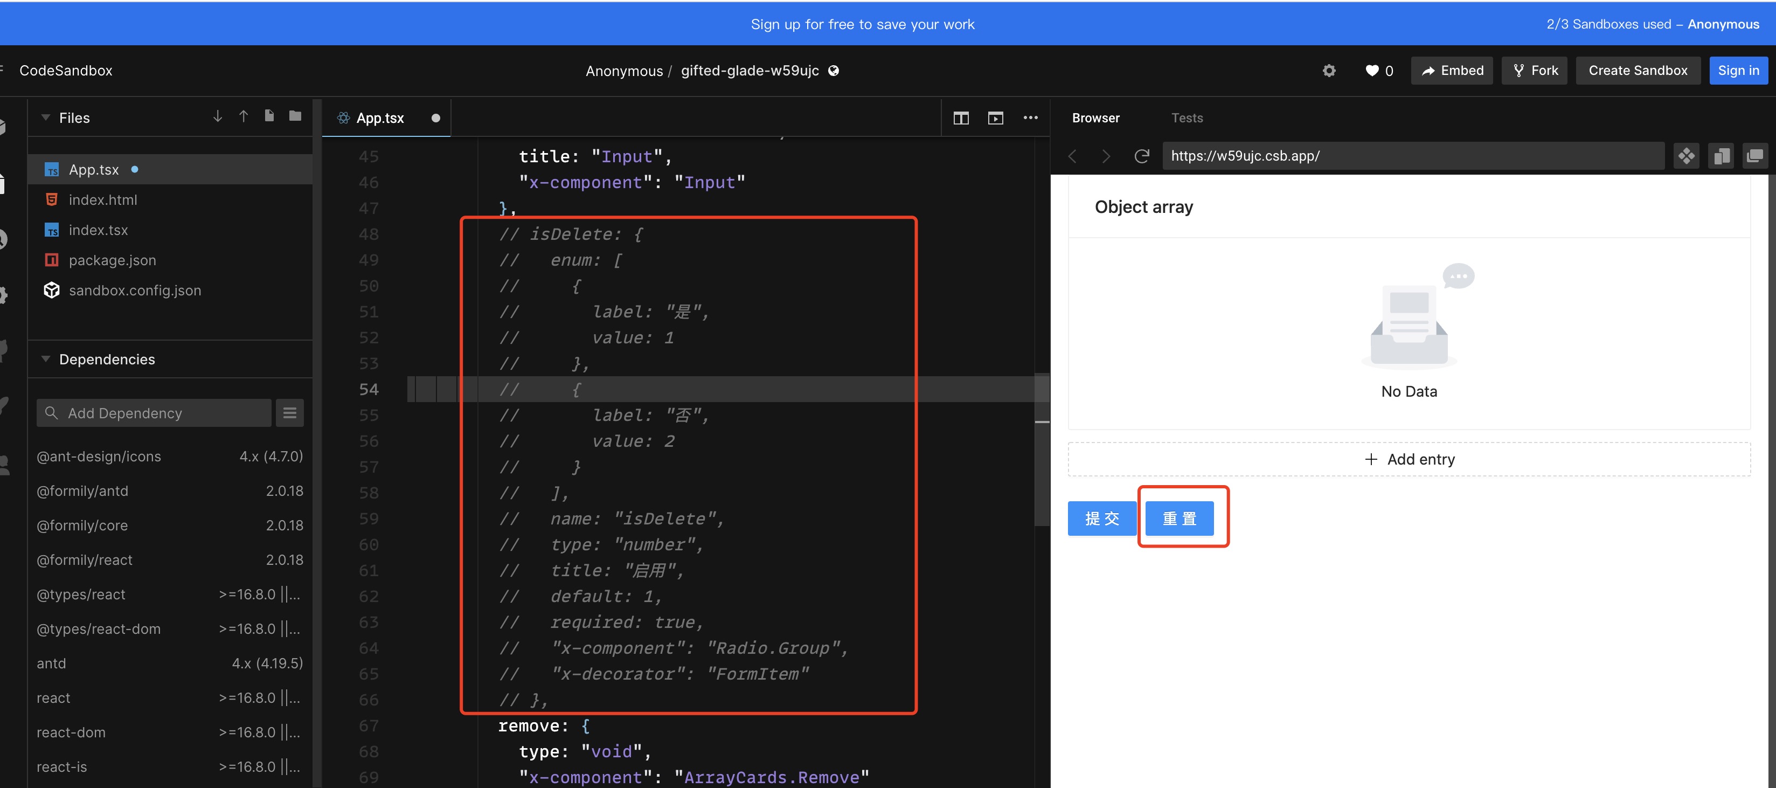The height and width of the screenshot is (788, 1776).
Task: Click the Add Dependency search field
Action: 155,413
